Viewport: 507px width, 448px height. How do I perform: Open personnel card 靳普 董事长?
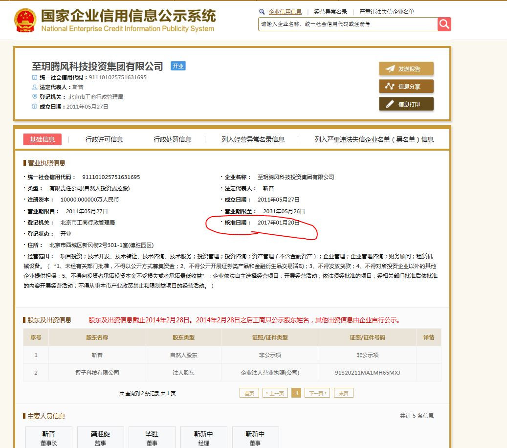48,438
